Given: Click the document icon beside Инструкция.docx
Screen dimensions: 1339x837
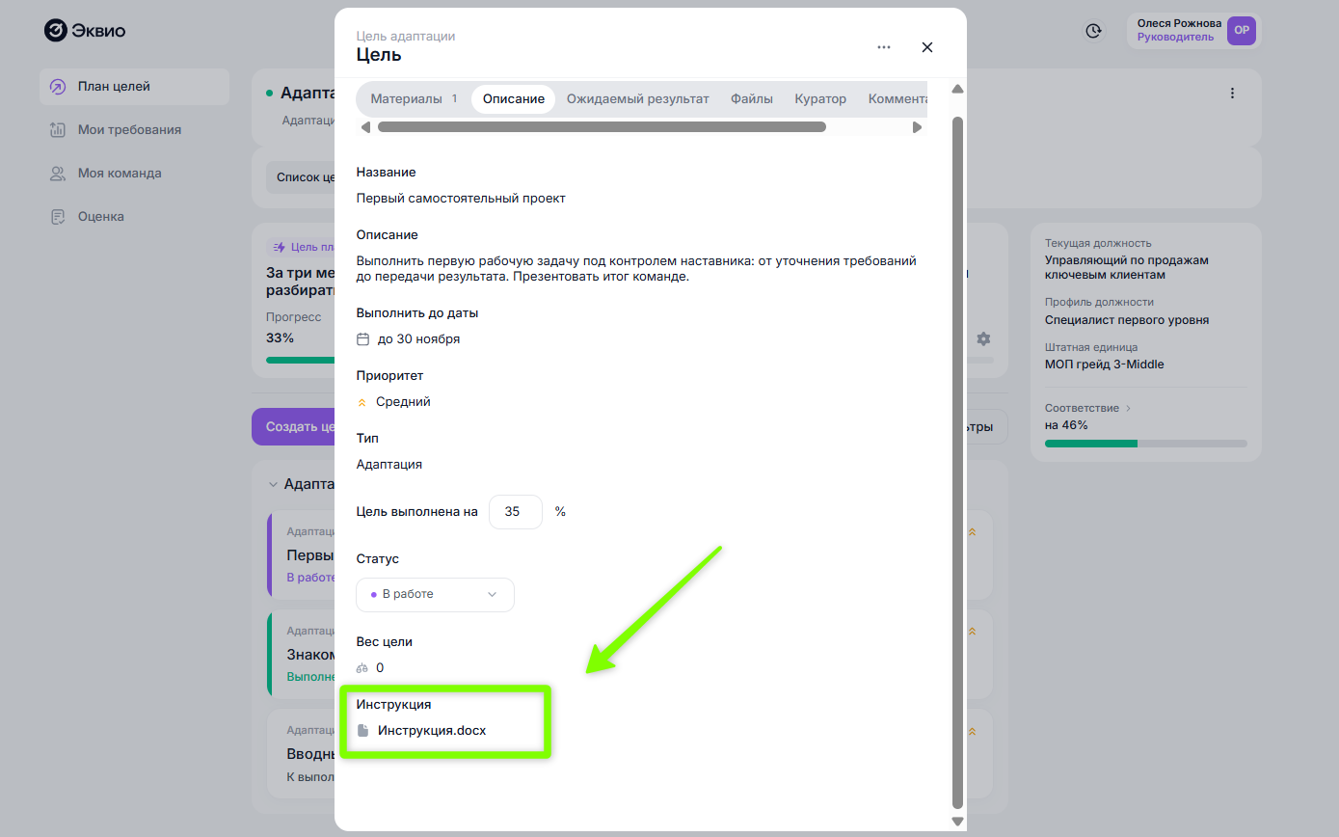Looking at the screenshot, I should click(x=363, y=731).
